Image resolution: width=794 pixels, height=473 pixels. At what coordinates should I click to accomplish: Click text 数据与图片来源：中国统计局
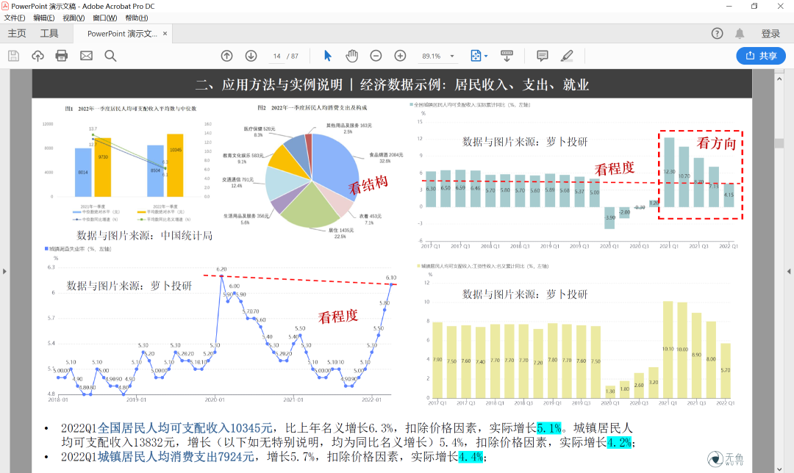tap(144, 235)
